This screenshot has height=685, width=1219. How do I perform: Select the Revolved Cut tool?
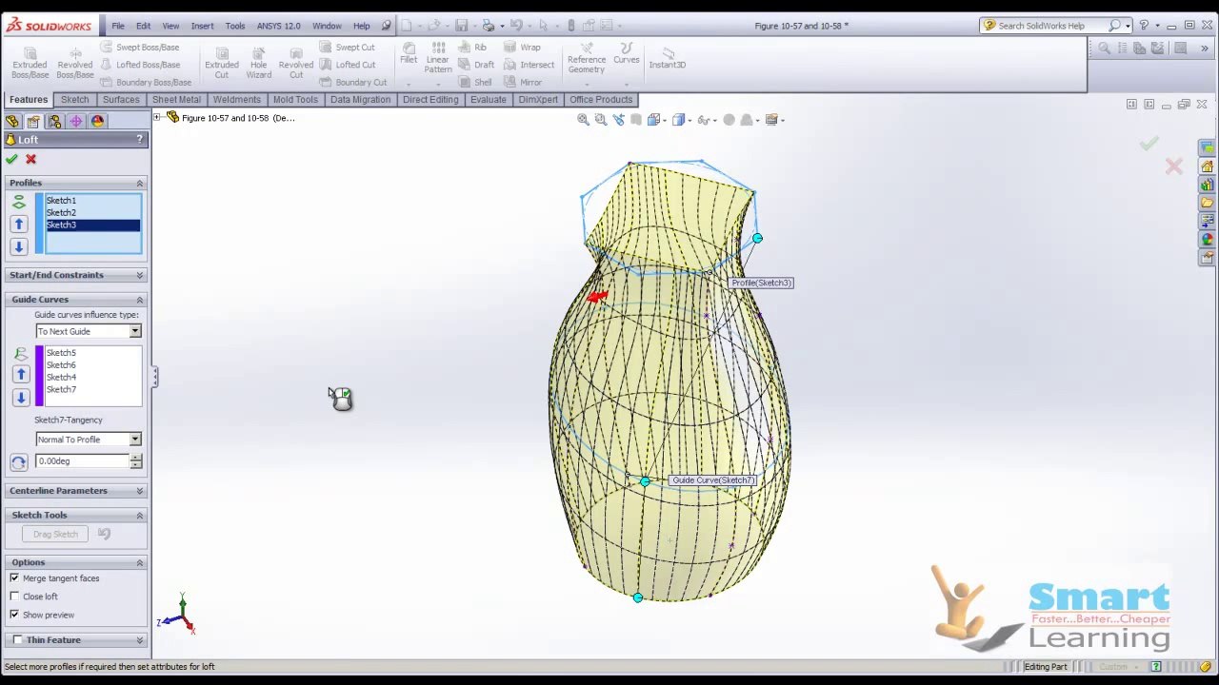pyautogui.click(x=295, y=63)
